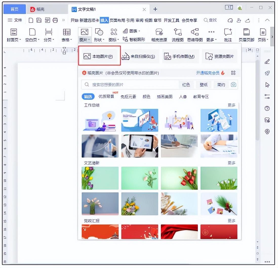Click the 开通稻壳会员 membership link
This screenshot has width=278, height=268.
point(208,73)
